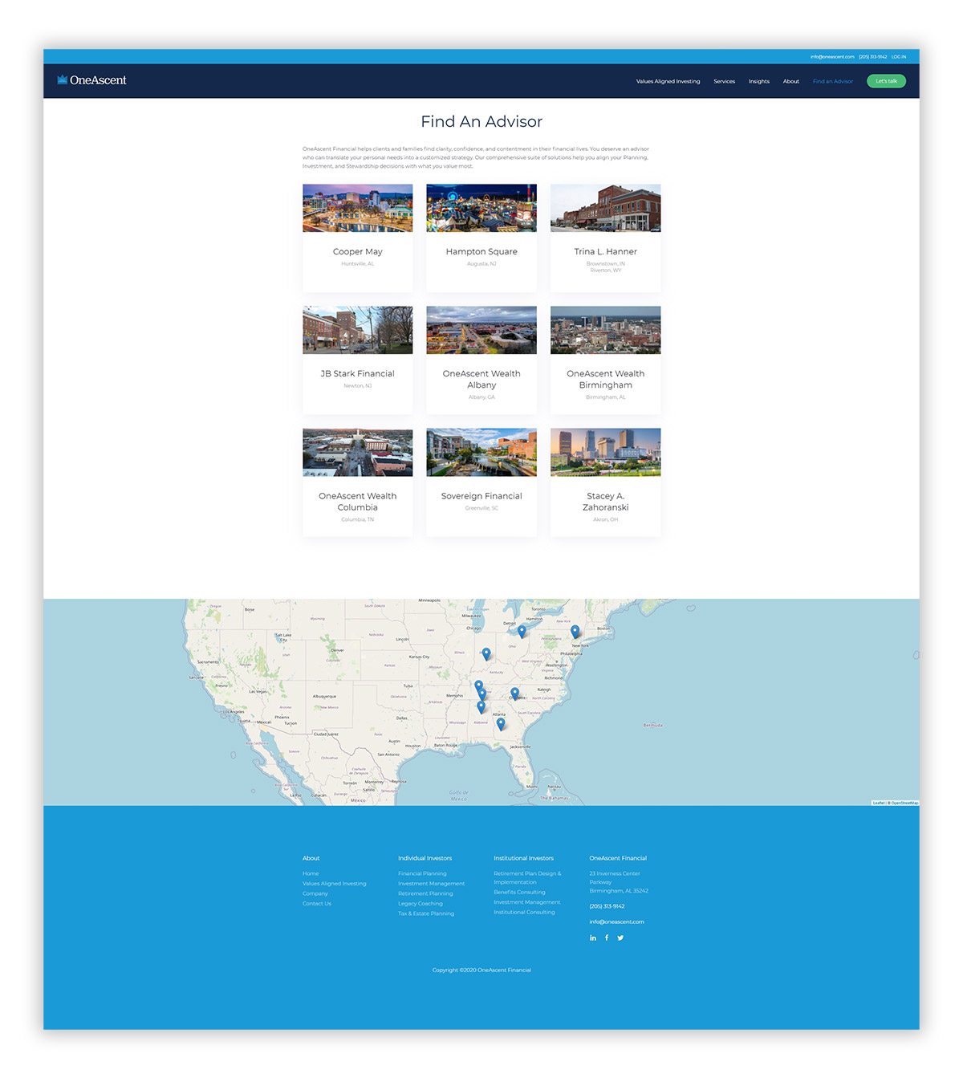
Task: Open the Insights menu item
Action: [759, 81]
